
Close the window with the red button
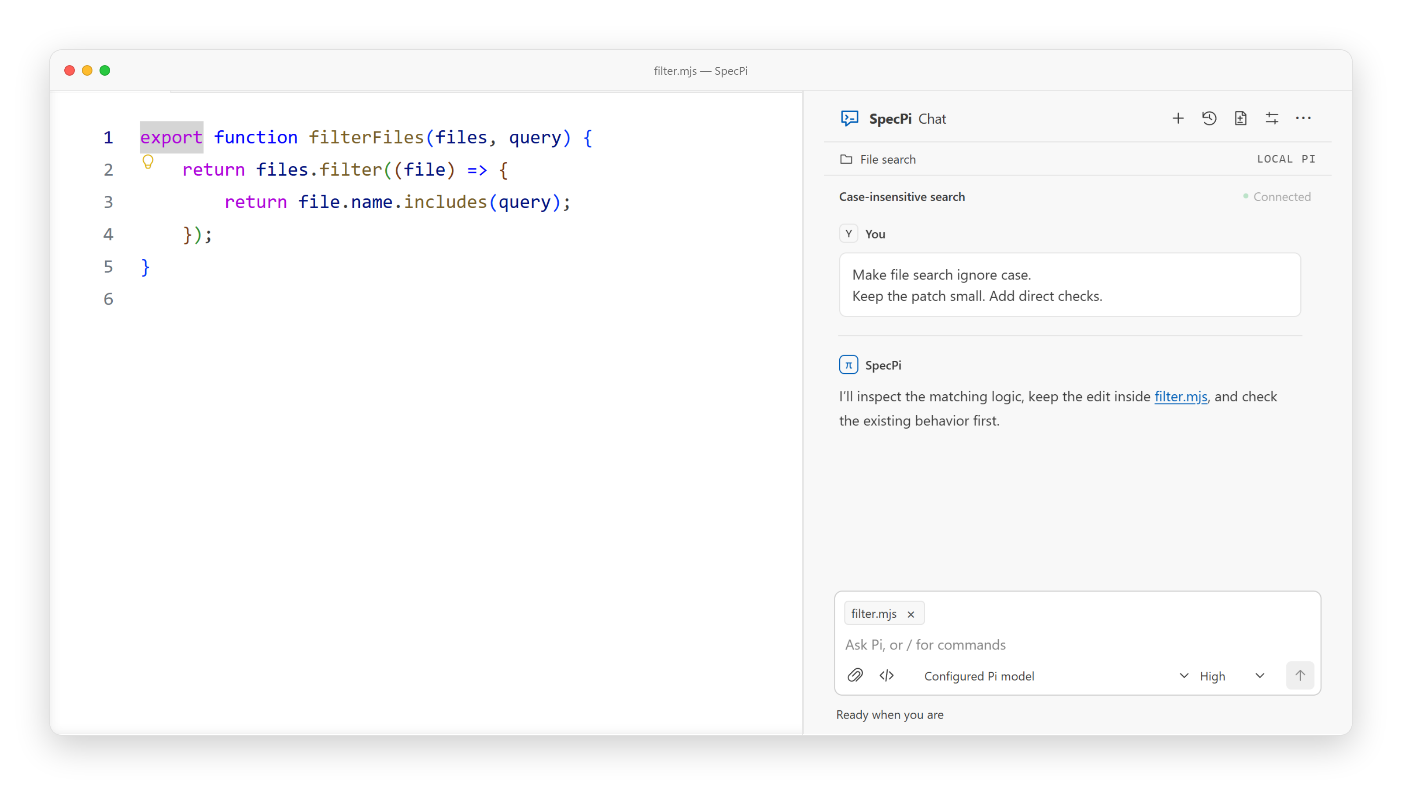[69, 71]
